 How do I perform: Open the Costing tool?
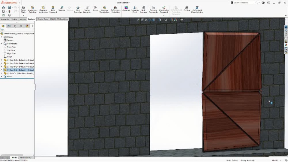pos(186,9)
